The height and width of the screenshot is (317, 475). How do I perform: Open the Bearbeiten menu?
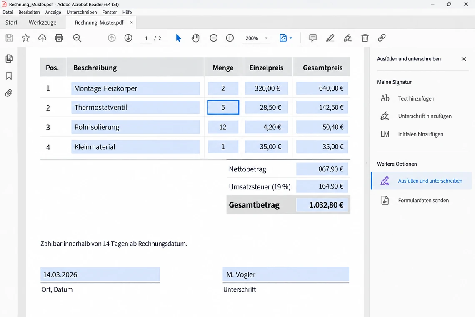(29, 12)
